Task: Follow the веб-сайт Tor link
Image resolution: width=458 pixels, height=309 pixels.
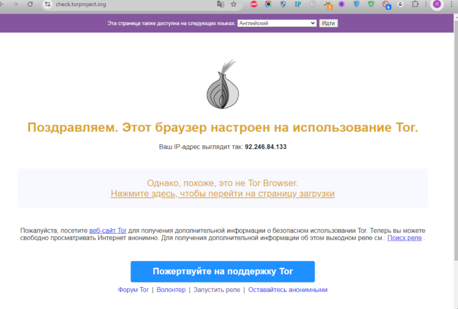Action: (x=107, y=230)
